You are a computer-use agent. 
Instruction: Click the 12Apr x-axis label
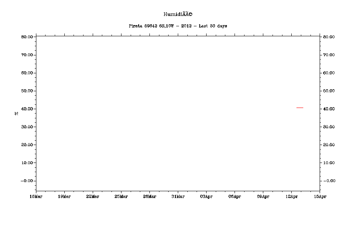(291, 196)
